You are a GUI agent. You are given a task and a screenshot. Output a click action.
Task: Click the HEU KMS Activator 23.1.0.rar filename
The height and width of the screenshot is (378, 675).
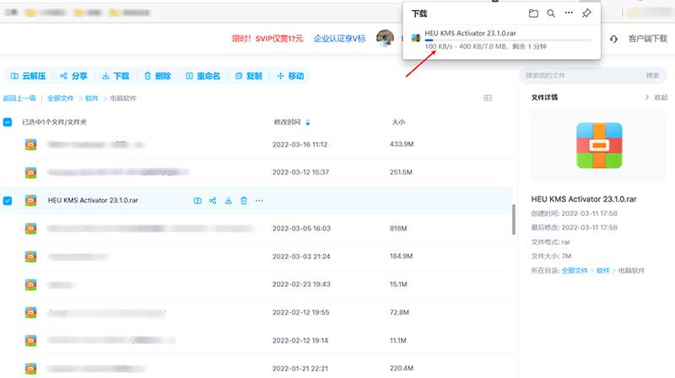click(x=93, y=200)
